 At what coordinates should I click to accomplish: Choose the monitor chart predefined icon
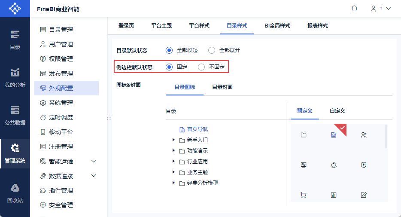[304, 165]
